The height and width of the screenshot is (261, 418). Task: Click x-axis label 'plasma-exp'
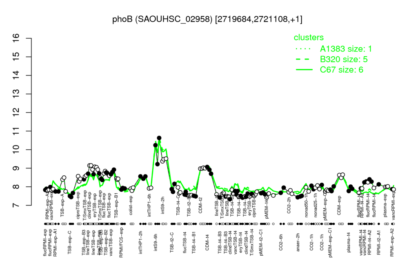pyautogui.click(x=385, y=206)
